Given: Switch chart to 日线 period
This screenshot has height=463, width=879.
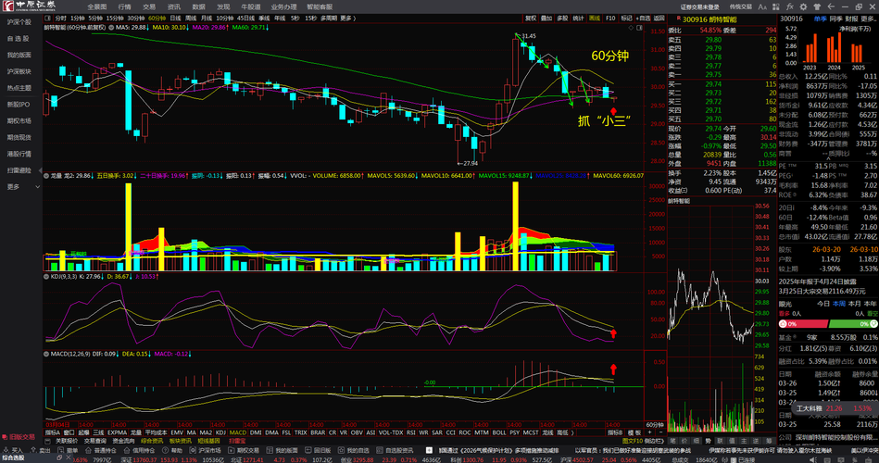Looking at the screenshot, I should point(175,19).
